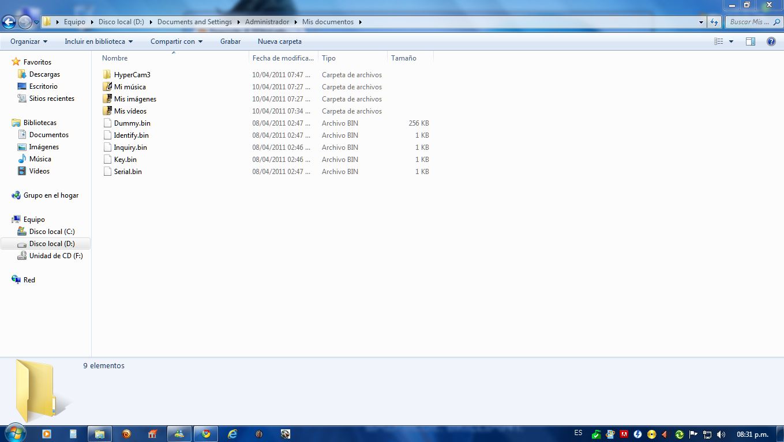Refresh the folder from the address bar
Screen dimensions: 784x442
714,22
